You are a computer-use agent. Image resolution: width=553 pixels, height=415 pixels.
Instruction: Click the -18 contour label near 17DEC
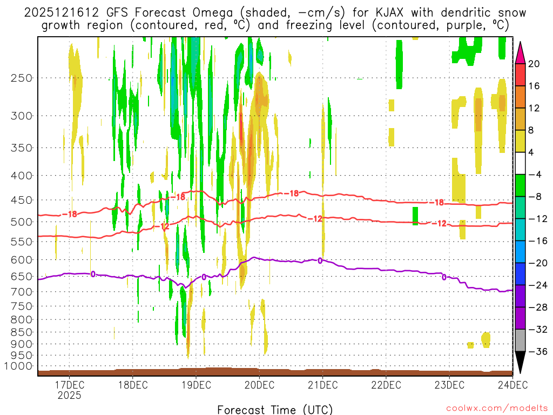(70, 214)
